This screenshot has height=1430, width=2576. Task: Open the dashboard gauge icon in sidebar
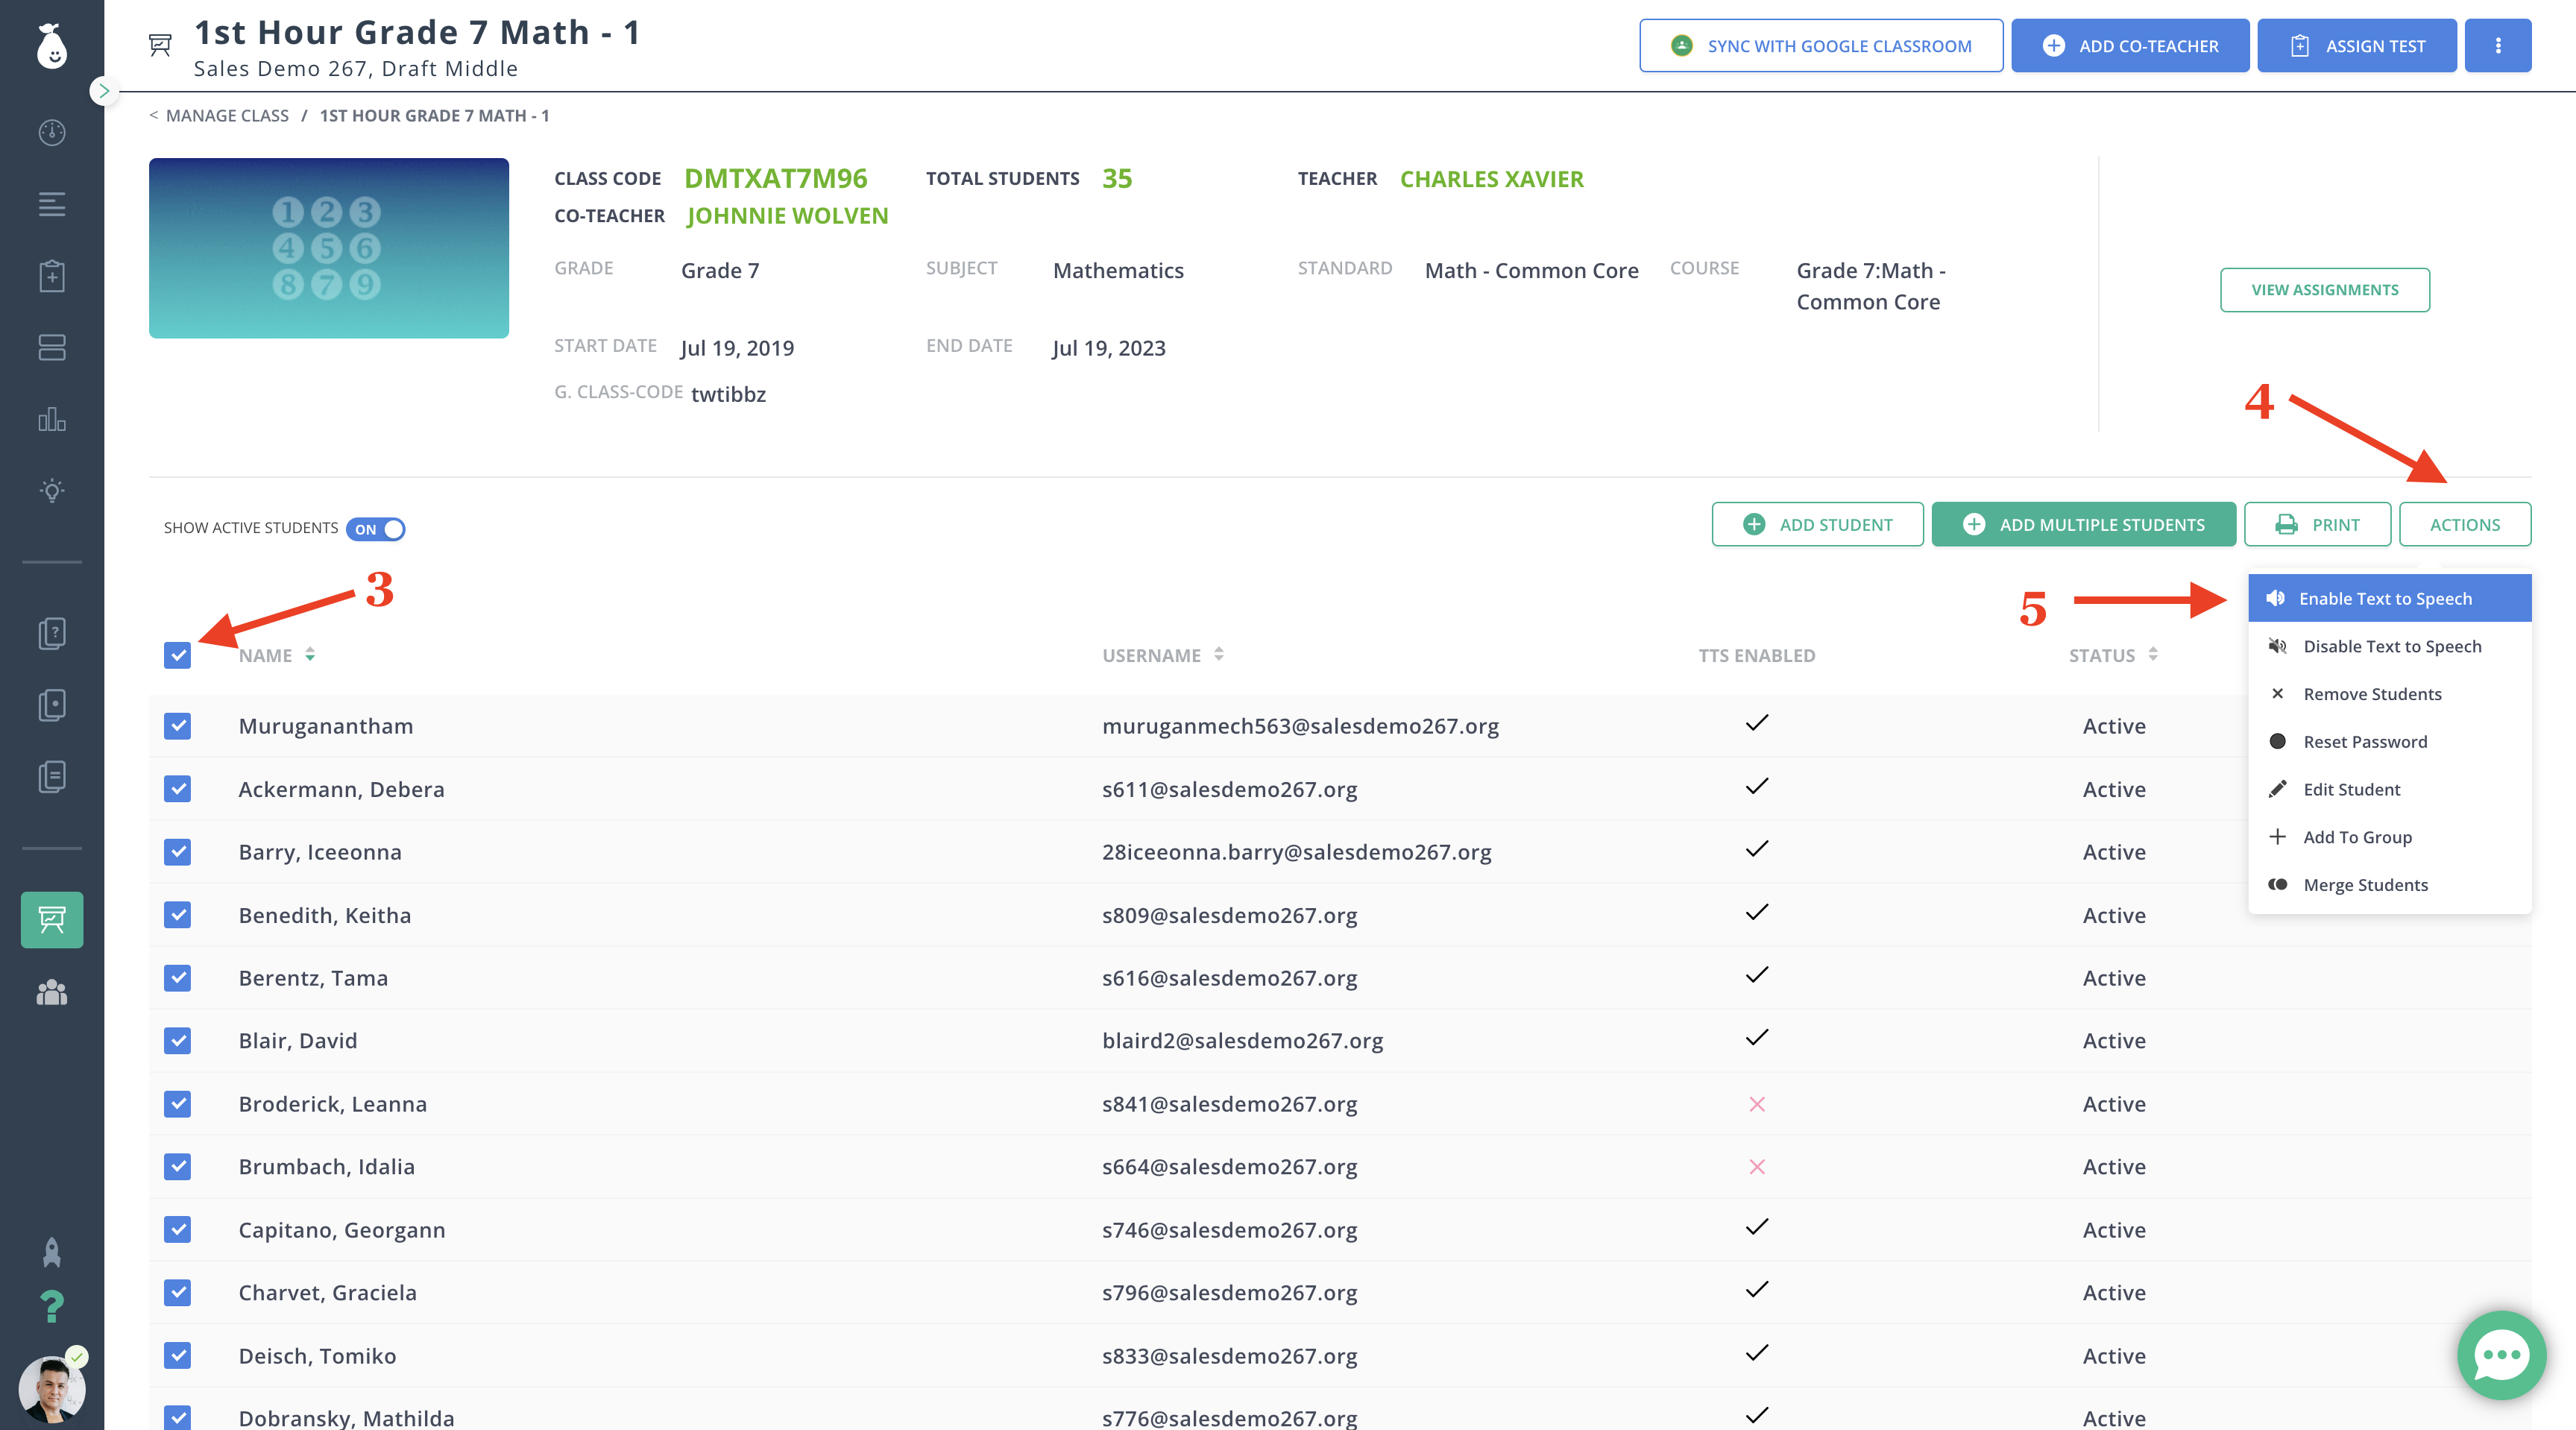[x=52, y=132]
